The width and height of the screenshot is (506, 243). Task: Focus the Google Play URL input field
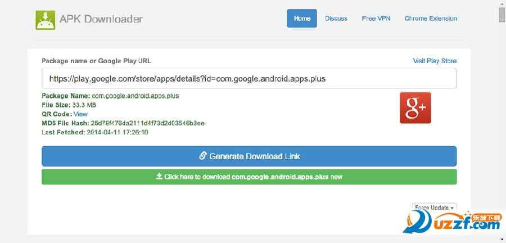click(249, 79)
